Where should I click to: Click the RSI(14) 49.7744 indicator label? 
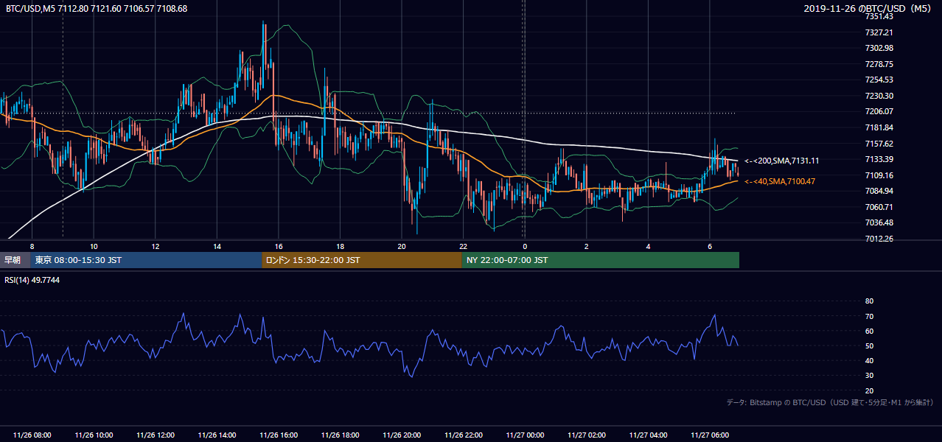click(x=32, y=281)
